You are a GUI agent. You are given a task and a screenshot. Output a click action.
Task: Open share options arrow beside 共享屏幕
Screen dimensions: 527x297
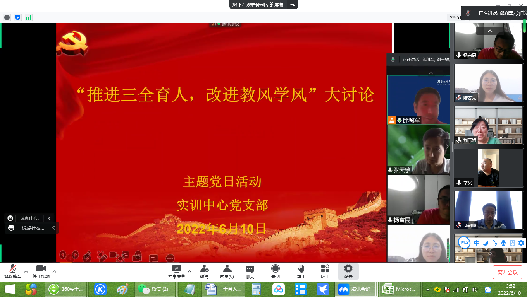(x=189, y=271)
